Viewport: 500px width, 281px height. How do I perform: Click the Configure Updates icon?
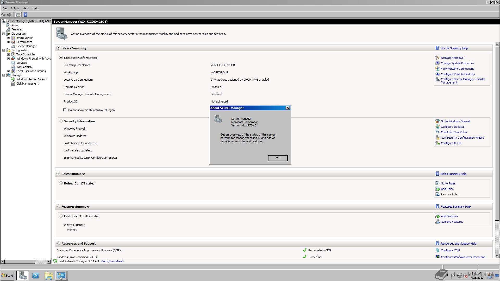tap(438, 126)
